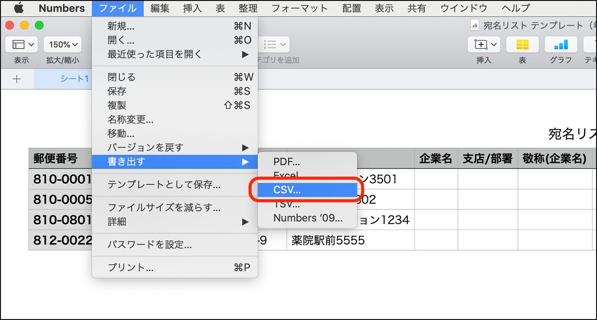Image resolution: width=597 pixels, height=320 pixels.
Task: Click the ファイル menu in menu bar
Action: coord(117,8)
